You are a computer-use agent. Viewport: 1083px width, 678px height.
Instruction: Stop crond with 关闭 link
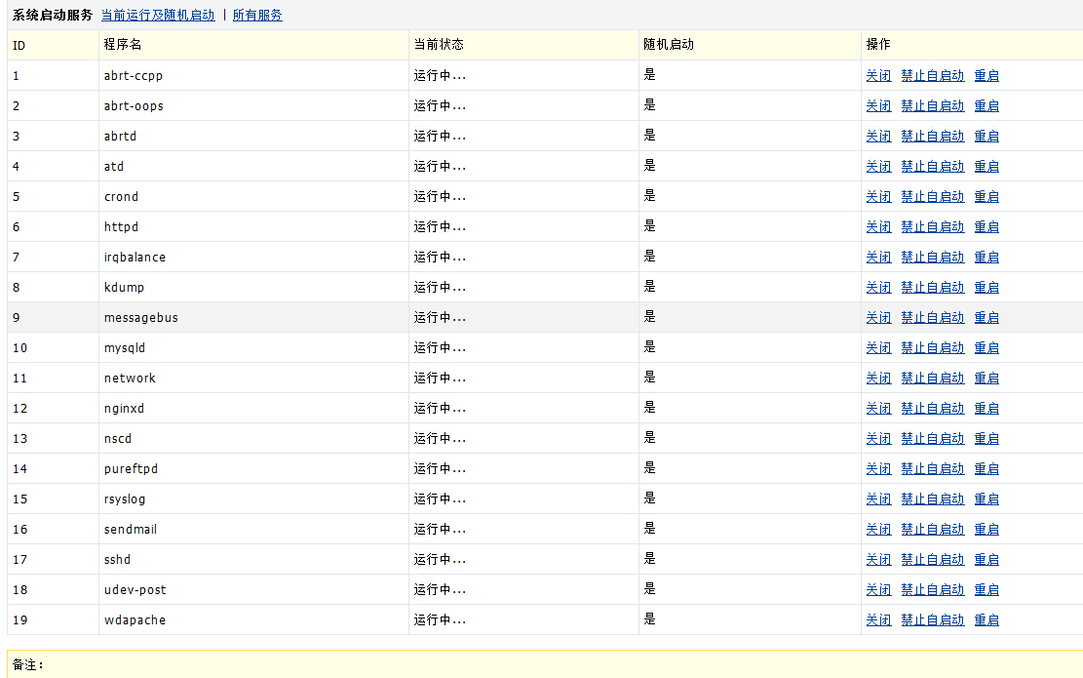878,196
